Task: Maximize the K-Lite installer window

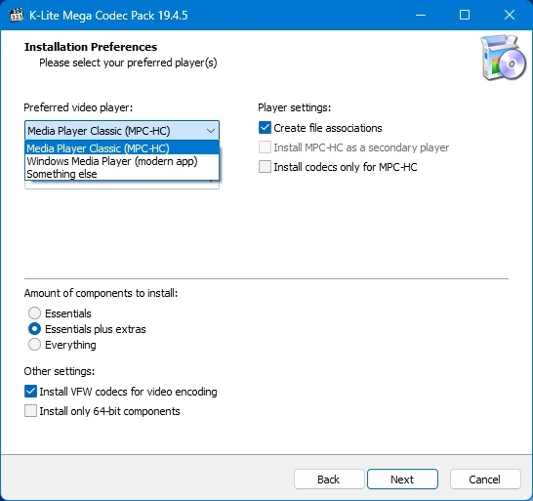Action: tap(465, 15)
